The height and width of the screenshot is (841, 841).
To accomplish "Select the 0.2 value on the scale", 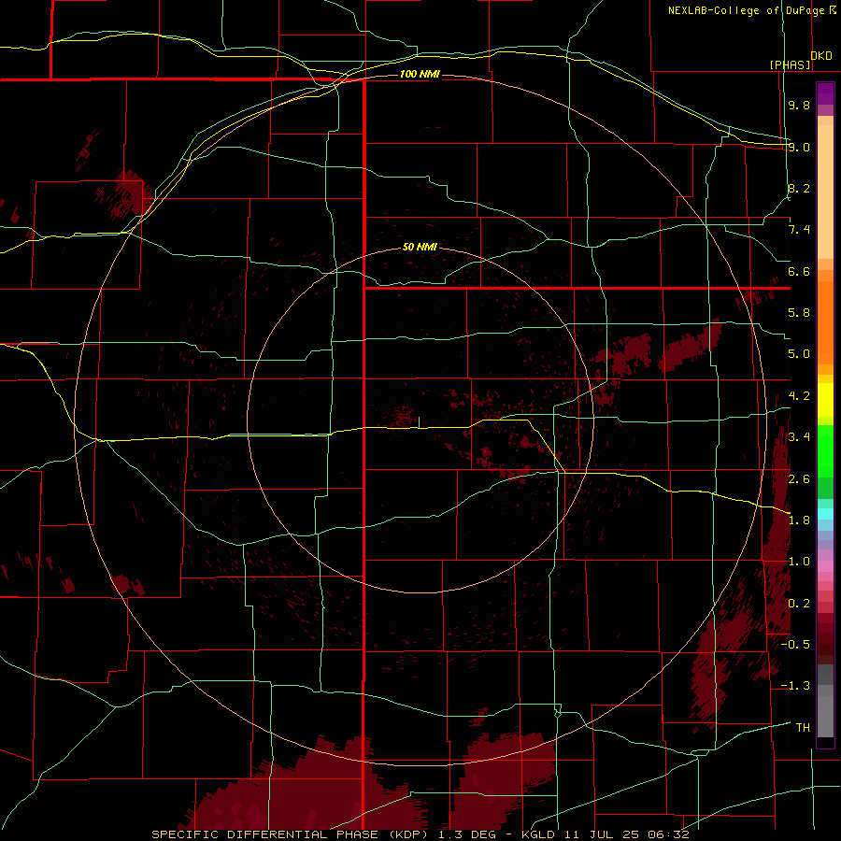I will click(x=799, y=604).
